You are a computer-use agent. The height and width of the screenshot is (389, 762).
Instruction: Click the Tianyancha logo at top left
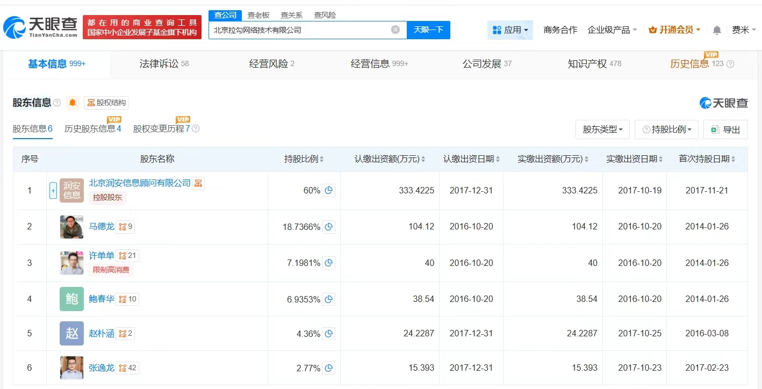pyautogui.click(x=40, y=27)
